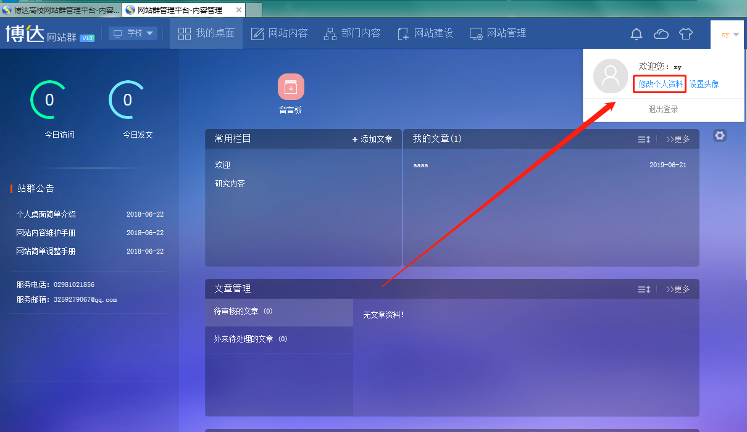Click the settings gear icon on desktop

[x=719, y=136]
